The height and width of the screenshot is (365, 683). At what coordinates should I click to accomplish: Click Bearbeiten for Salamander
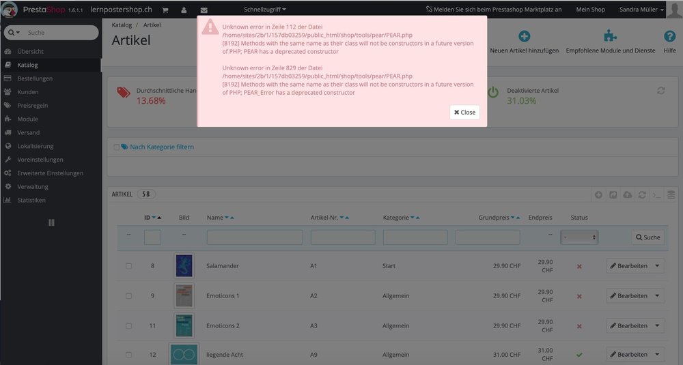coord(628,266)
